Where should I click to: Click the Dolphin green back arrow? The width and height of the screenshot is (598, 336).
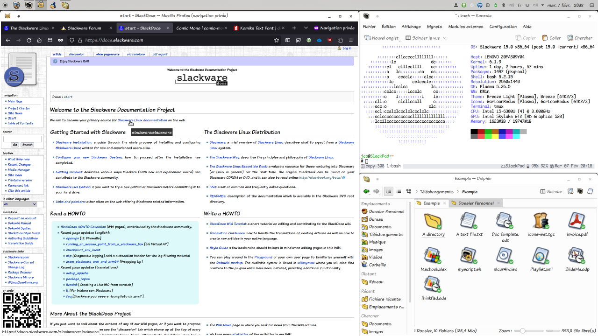(366, 191)
